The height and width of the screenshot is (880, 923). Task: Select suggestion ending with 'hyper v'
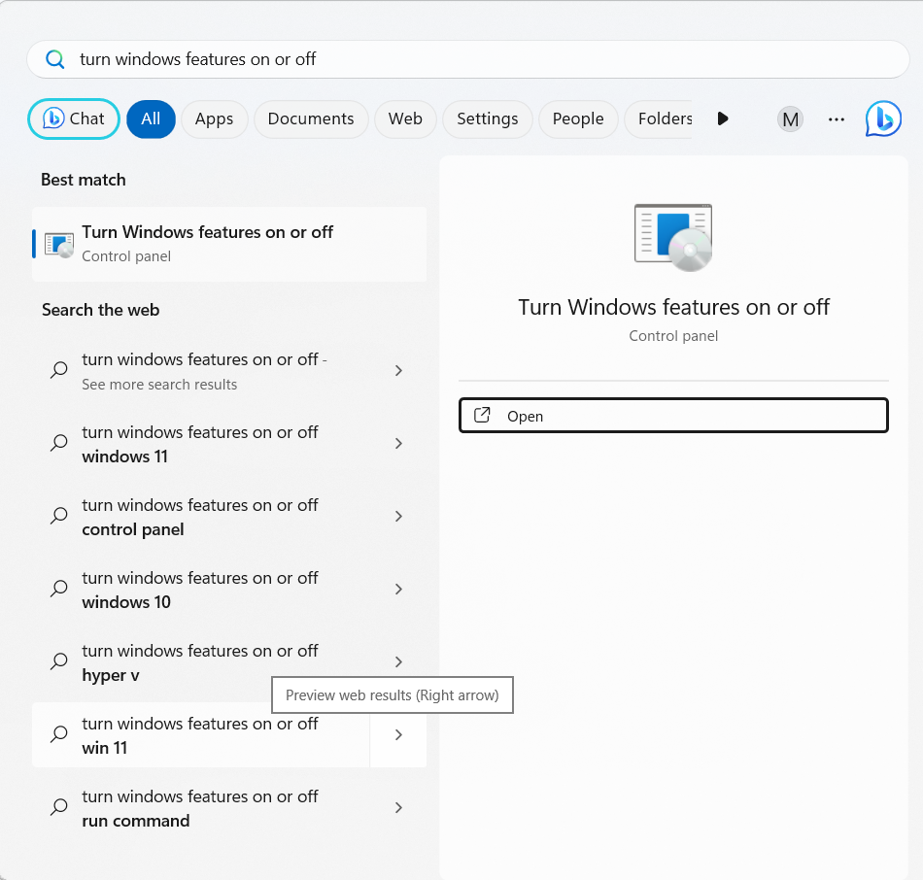coord(201,662)
